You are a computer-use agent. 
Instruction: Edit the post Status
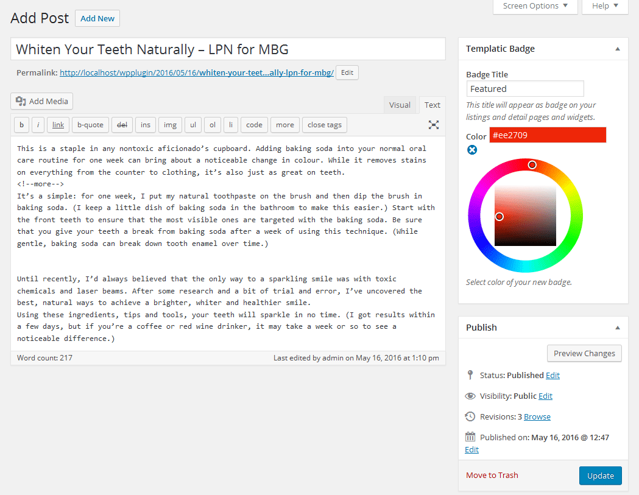(x=553, y=375)
